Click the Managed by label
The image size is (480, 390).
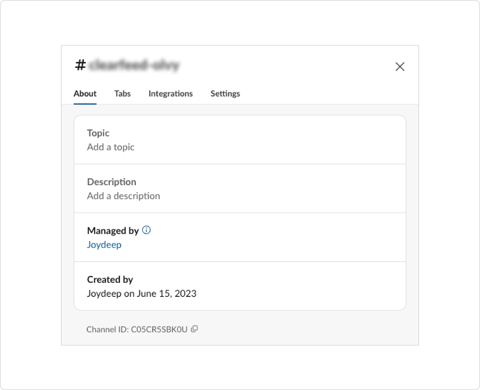(112, 231)
